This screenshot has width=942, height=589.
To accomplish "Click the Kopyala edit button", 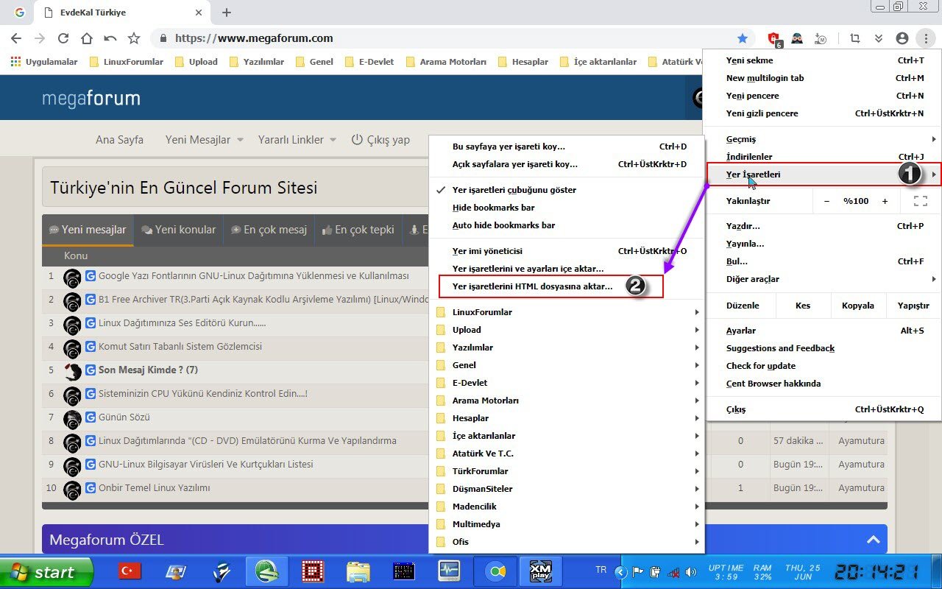I will tap(857, 306).
